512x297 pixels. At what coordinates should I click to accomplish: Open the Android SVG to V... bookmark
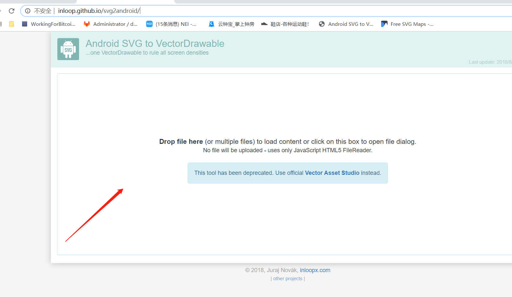(346, 24)
